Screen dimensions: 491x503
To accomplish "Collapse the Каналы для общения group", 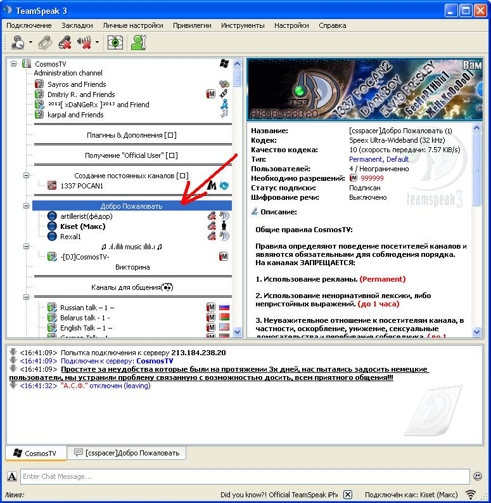I will (x=26, y=297).
